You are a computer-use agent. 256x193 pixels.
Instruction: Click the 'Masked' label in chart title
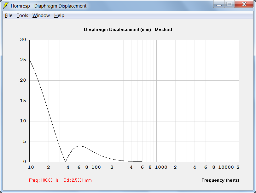[x=163, y=30]
